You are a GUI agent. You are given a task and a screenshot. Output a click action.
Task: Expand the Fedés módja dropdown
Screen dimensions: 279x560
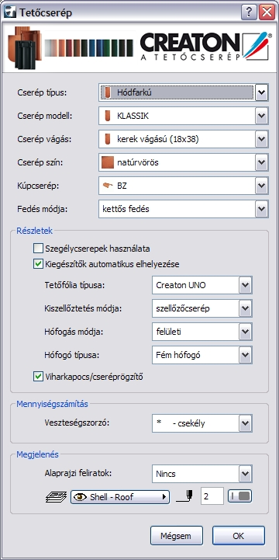pos(183,209)
